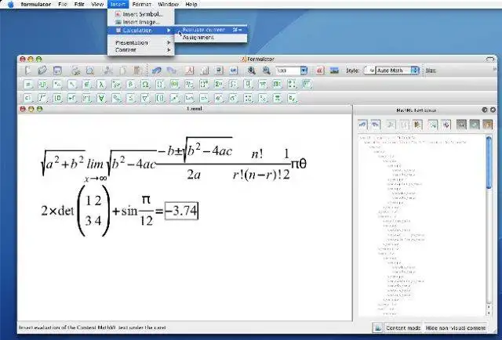Click the Undo arrow in main toolbar
Viewport: 502px width, 340px height.
pos(157,71)
